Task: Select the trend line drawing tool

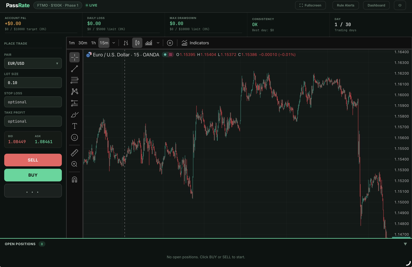Action: click(74, 69)
